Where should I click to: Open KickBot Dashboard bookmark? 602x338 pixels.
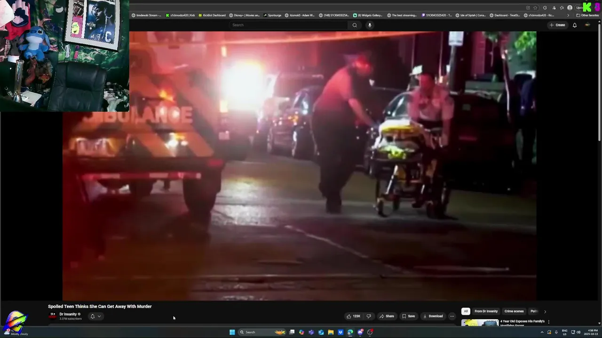[x=212, y=15]
